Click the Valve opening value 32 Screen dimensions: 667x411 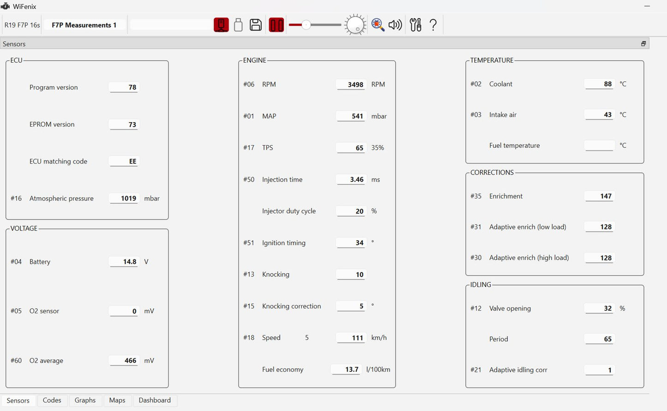[x=599, y=308]
